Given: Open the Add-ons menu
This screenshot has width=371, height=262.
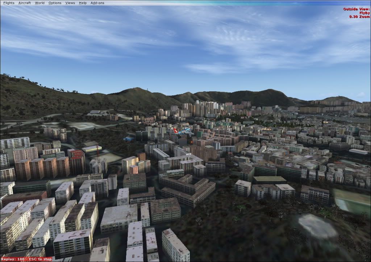Looking at the screenshot, I should tap(97, 3).
